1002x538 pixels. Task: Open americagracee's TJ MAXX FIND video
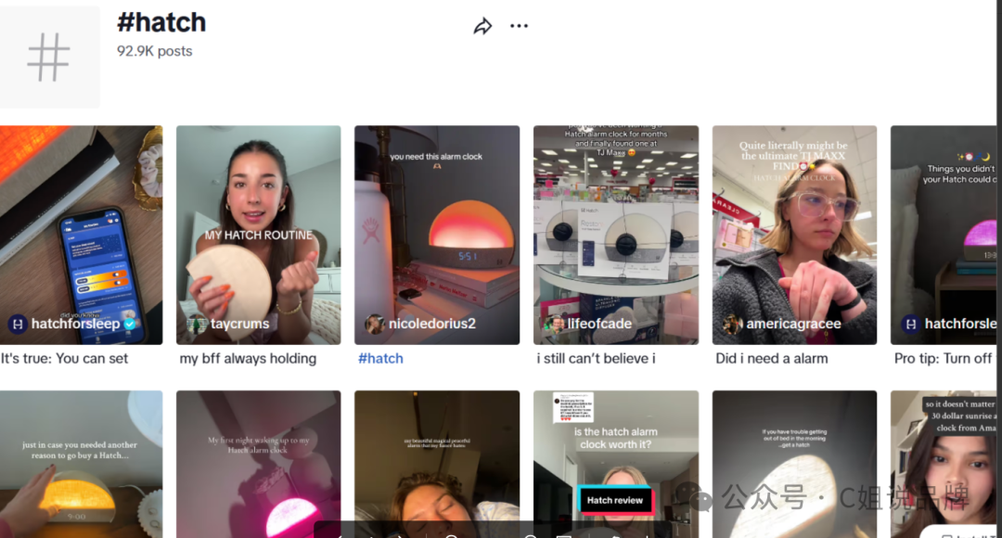pyautogui.click(x=794, y=235)
